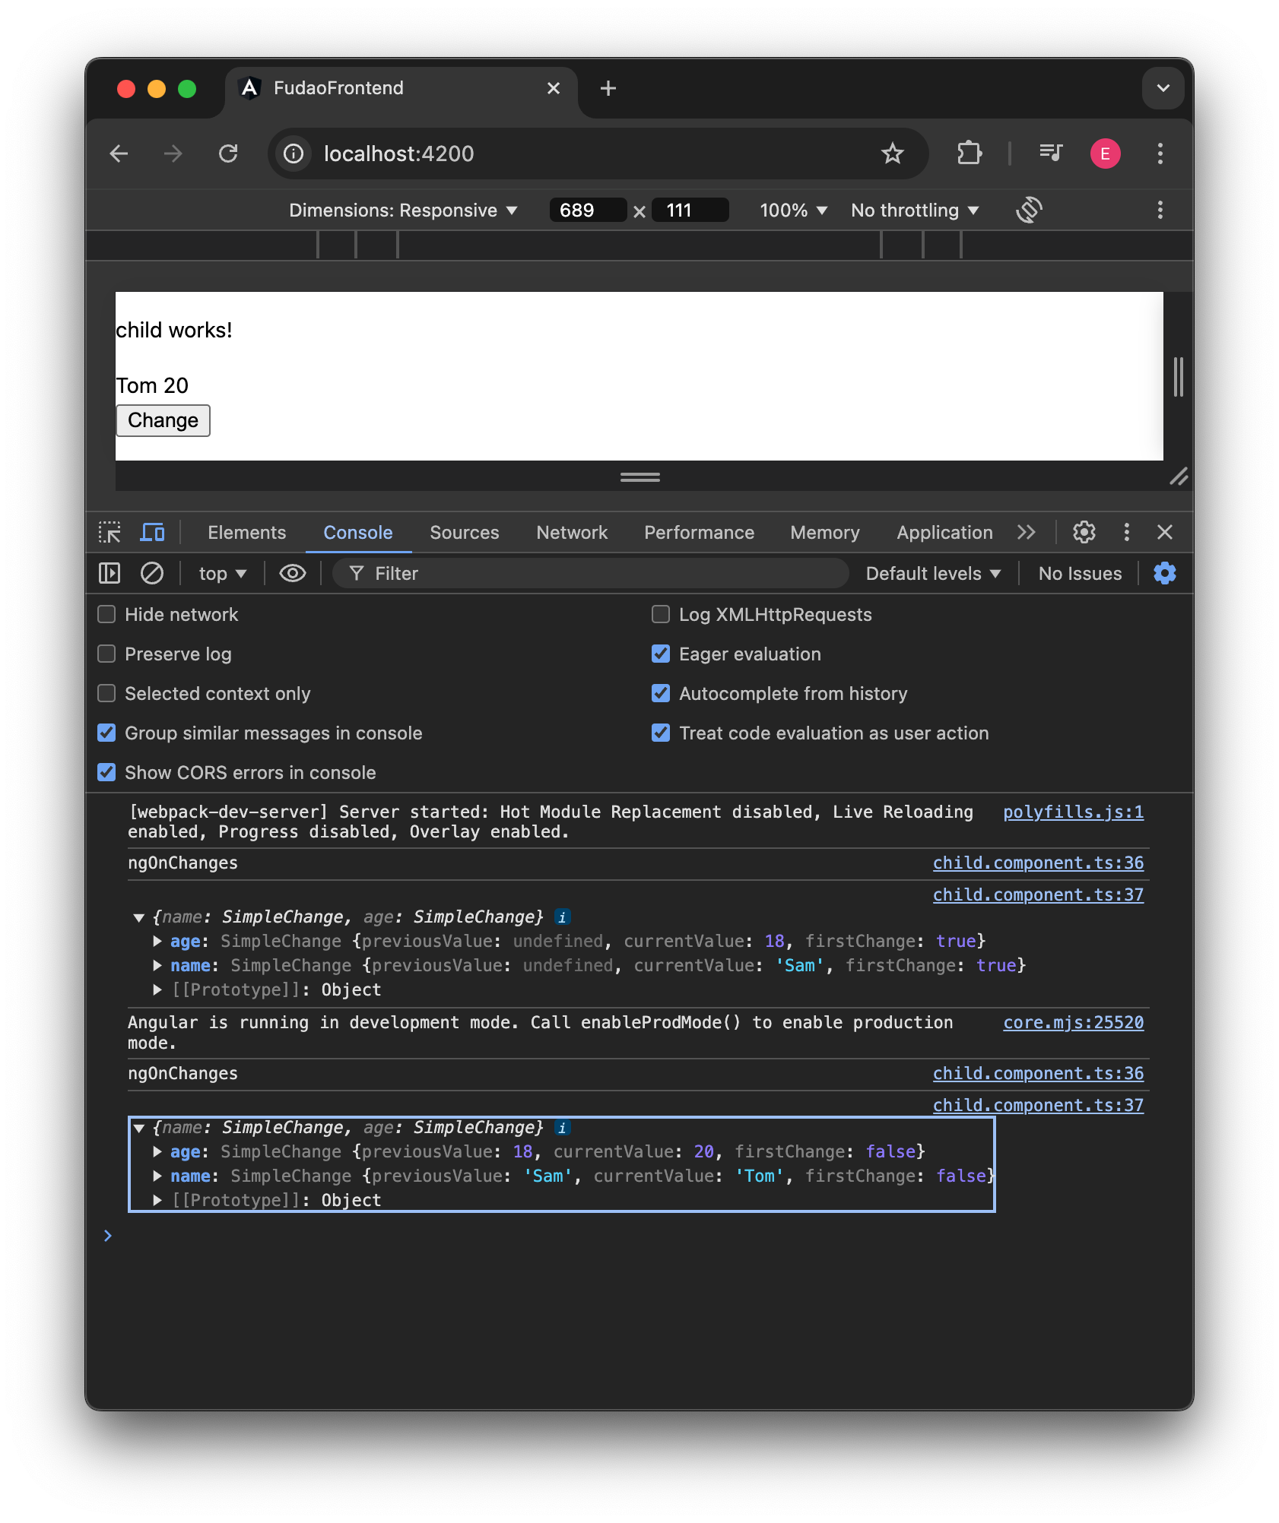Click the rotate viewport icon
The image size is (1279, 1523).
coord(1028,210)
